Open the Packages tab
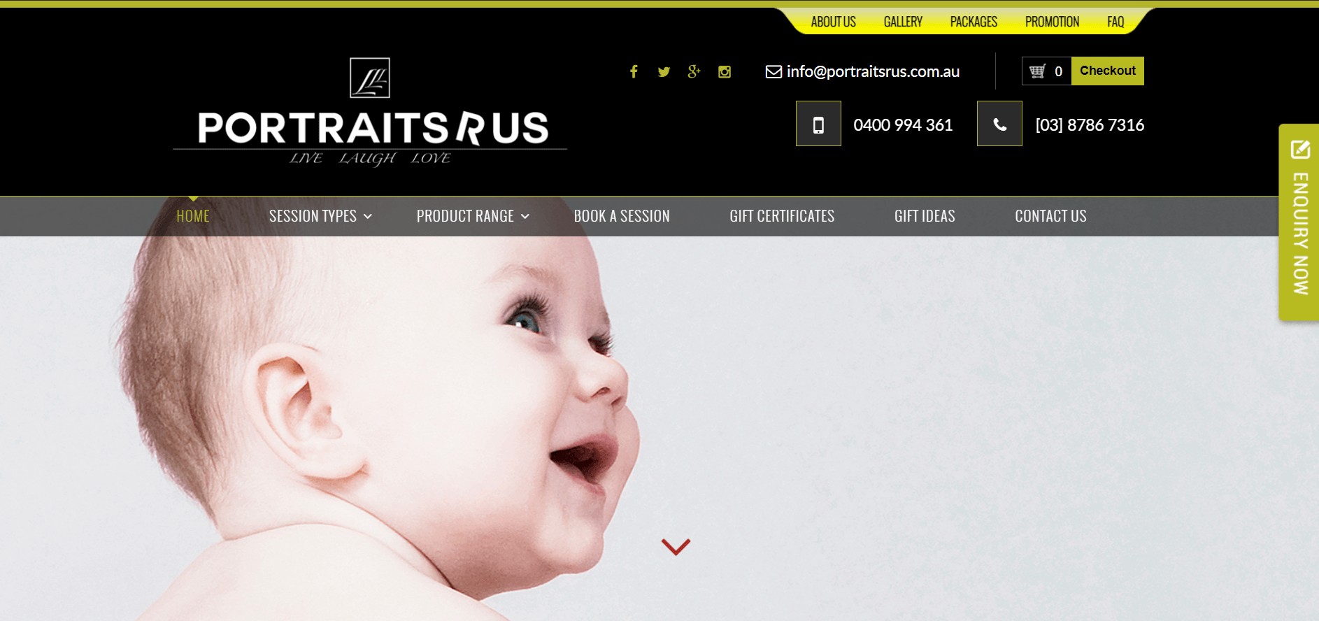 click(x=974, y=22)
